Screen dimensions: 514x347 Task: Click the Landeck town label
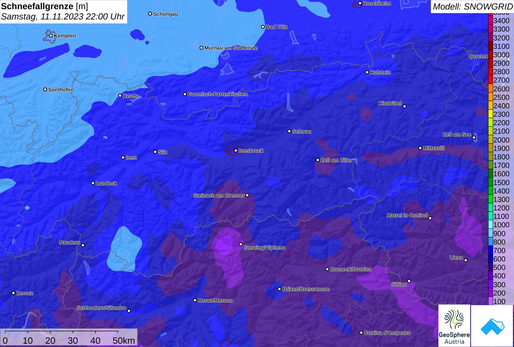click(106, 183)
